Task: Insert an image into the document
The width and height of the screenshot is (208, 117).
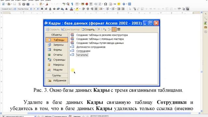Action: [83, 4]
